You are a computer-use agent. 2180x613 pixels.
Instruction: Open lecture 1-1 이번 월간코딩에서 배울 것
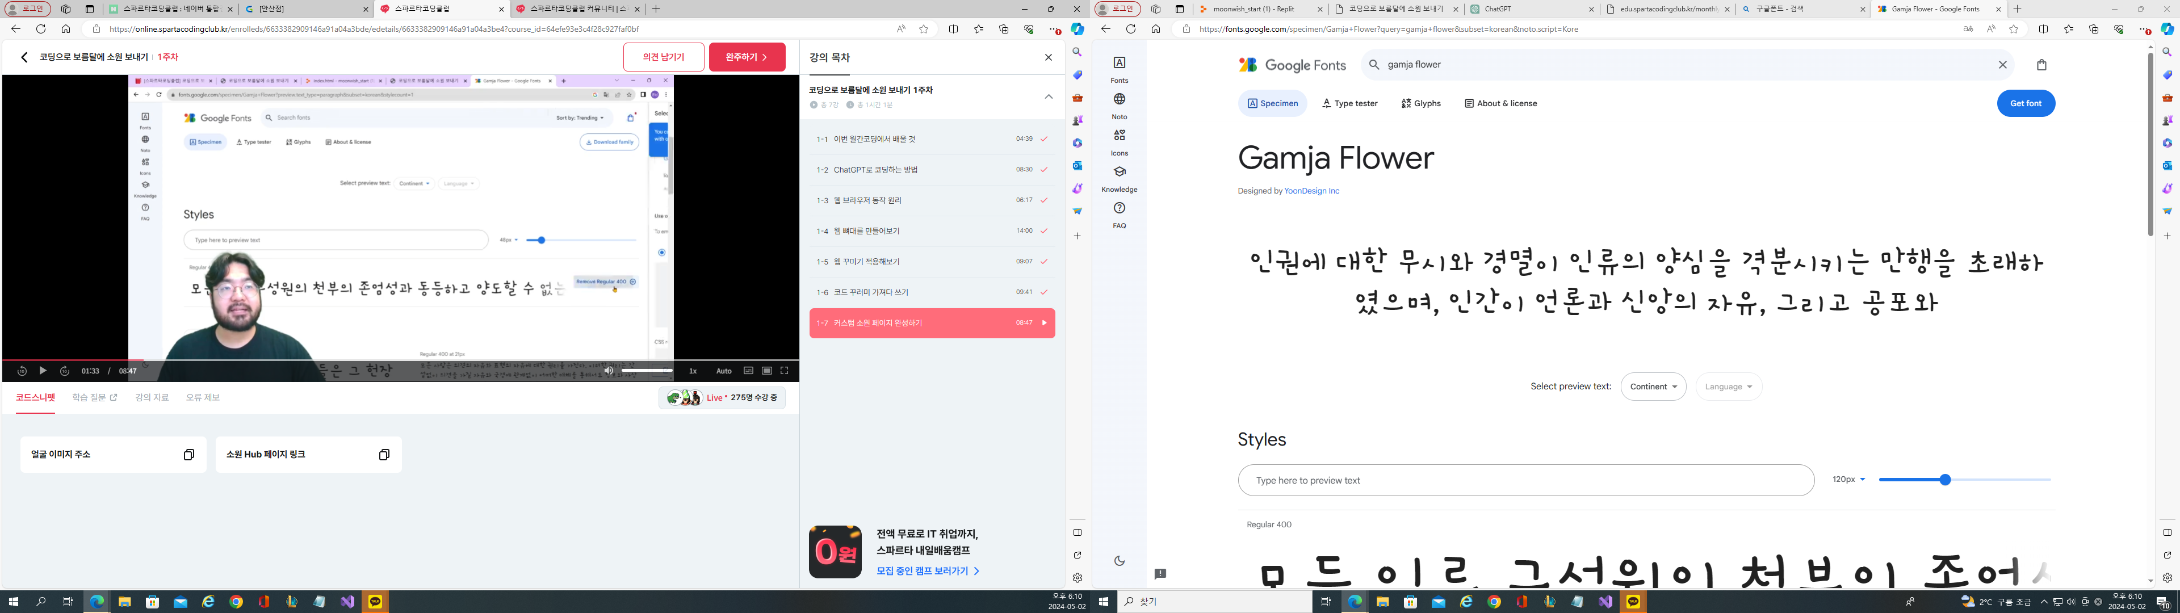point(932,139)
